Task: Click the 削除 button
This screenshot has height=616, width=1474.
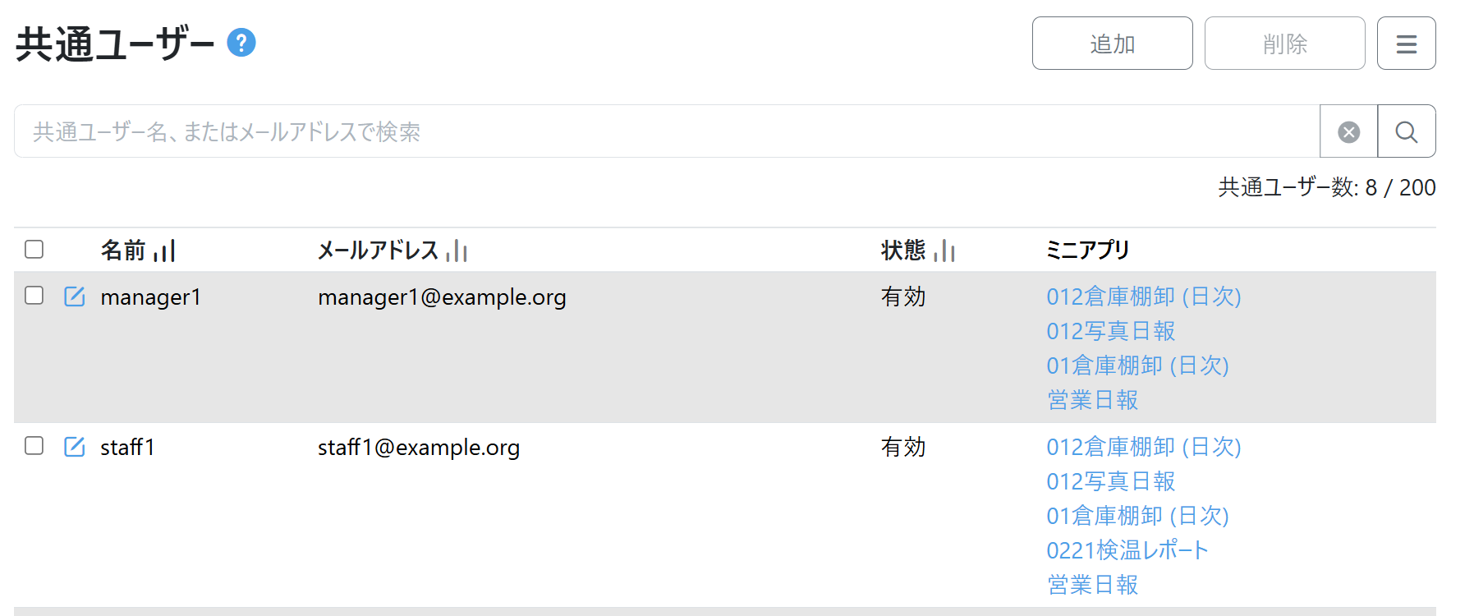Action: [1284, 44]
